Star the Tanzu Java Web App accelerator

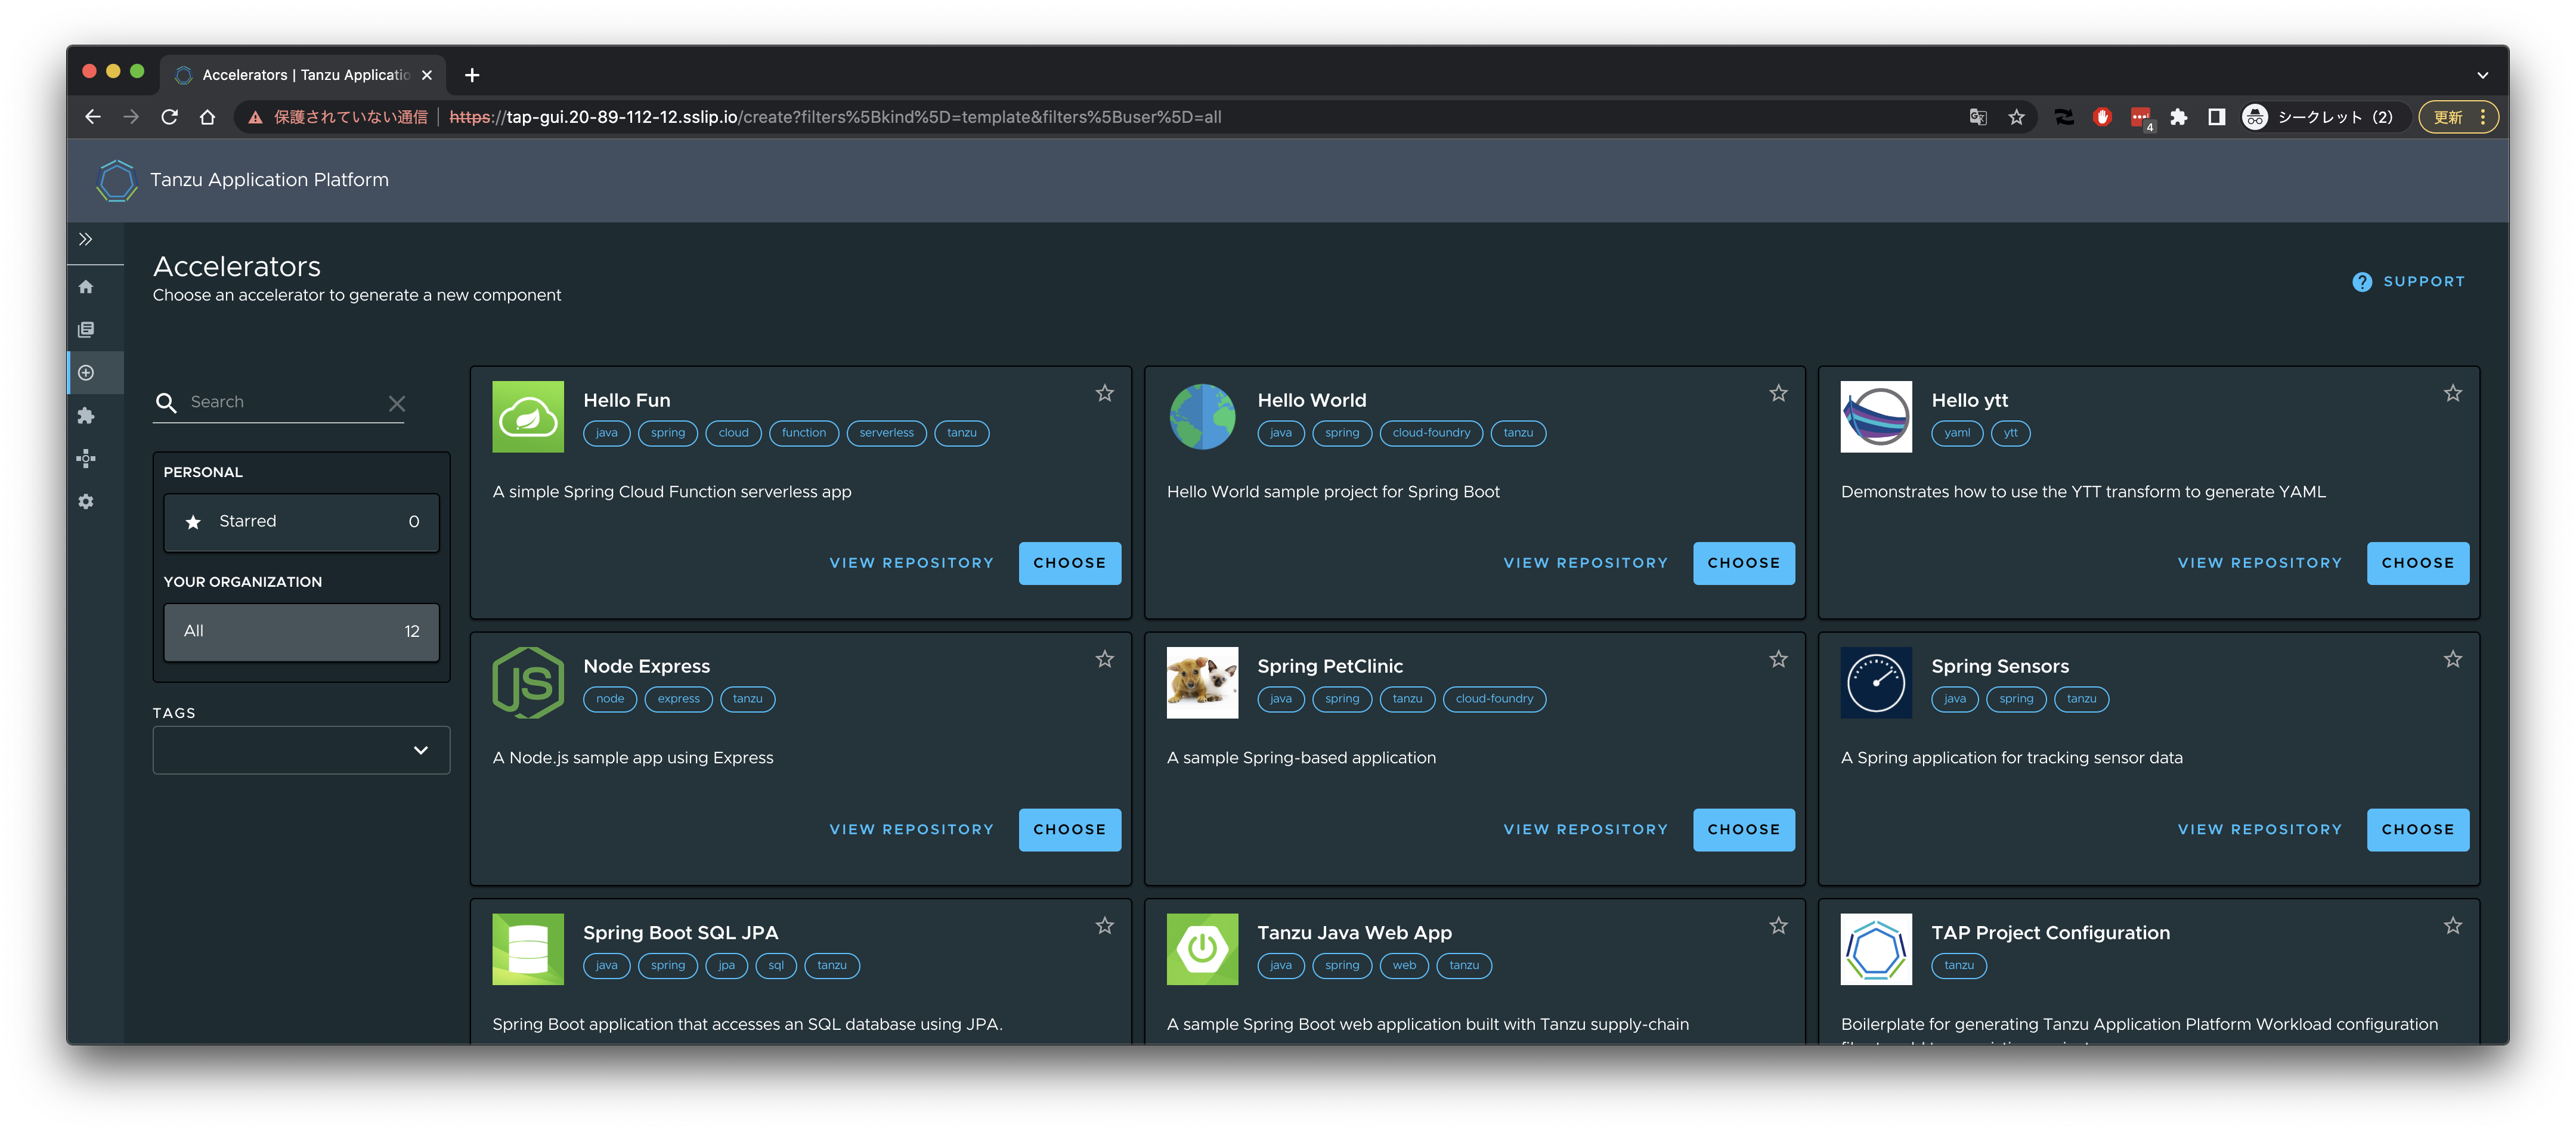click(1778, 926)
